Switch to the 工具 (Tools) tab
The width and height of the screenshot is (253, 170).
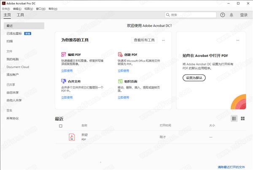pos(20,15)
